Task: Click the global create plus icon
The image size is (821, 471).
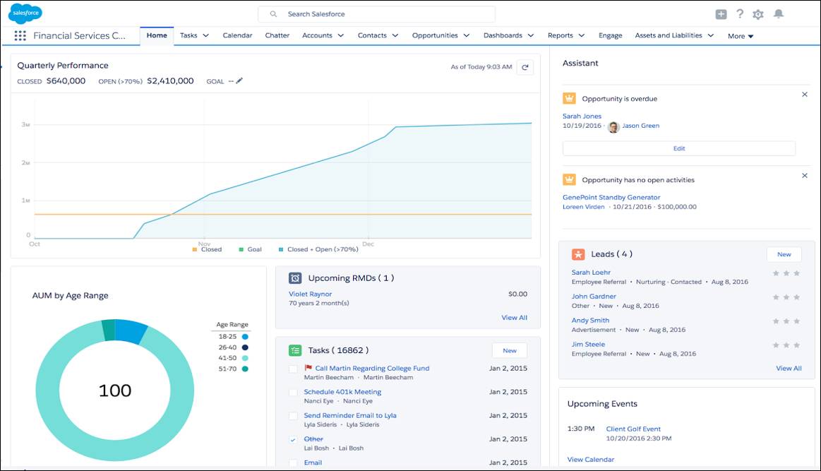Action: click(721, 14)
